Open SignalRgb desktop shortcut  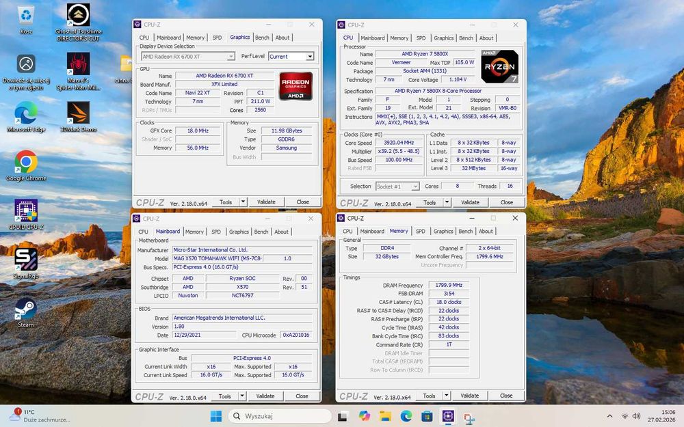pos(26,263)
